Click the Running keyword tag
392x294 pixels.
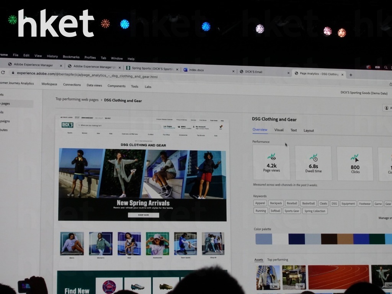(261, 211)
